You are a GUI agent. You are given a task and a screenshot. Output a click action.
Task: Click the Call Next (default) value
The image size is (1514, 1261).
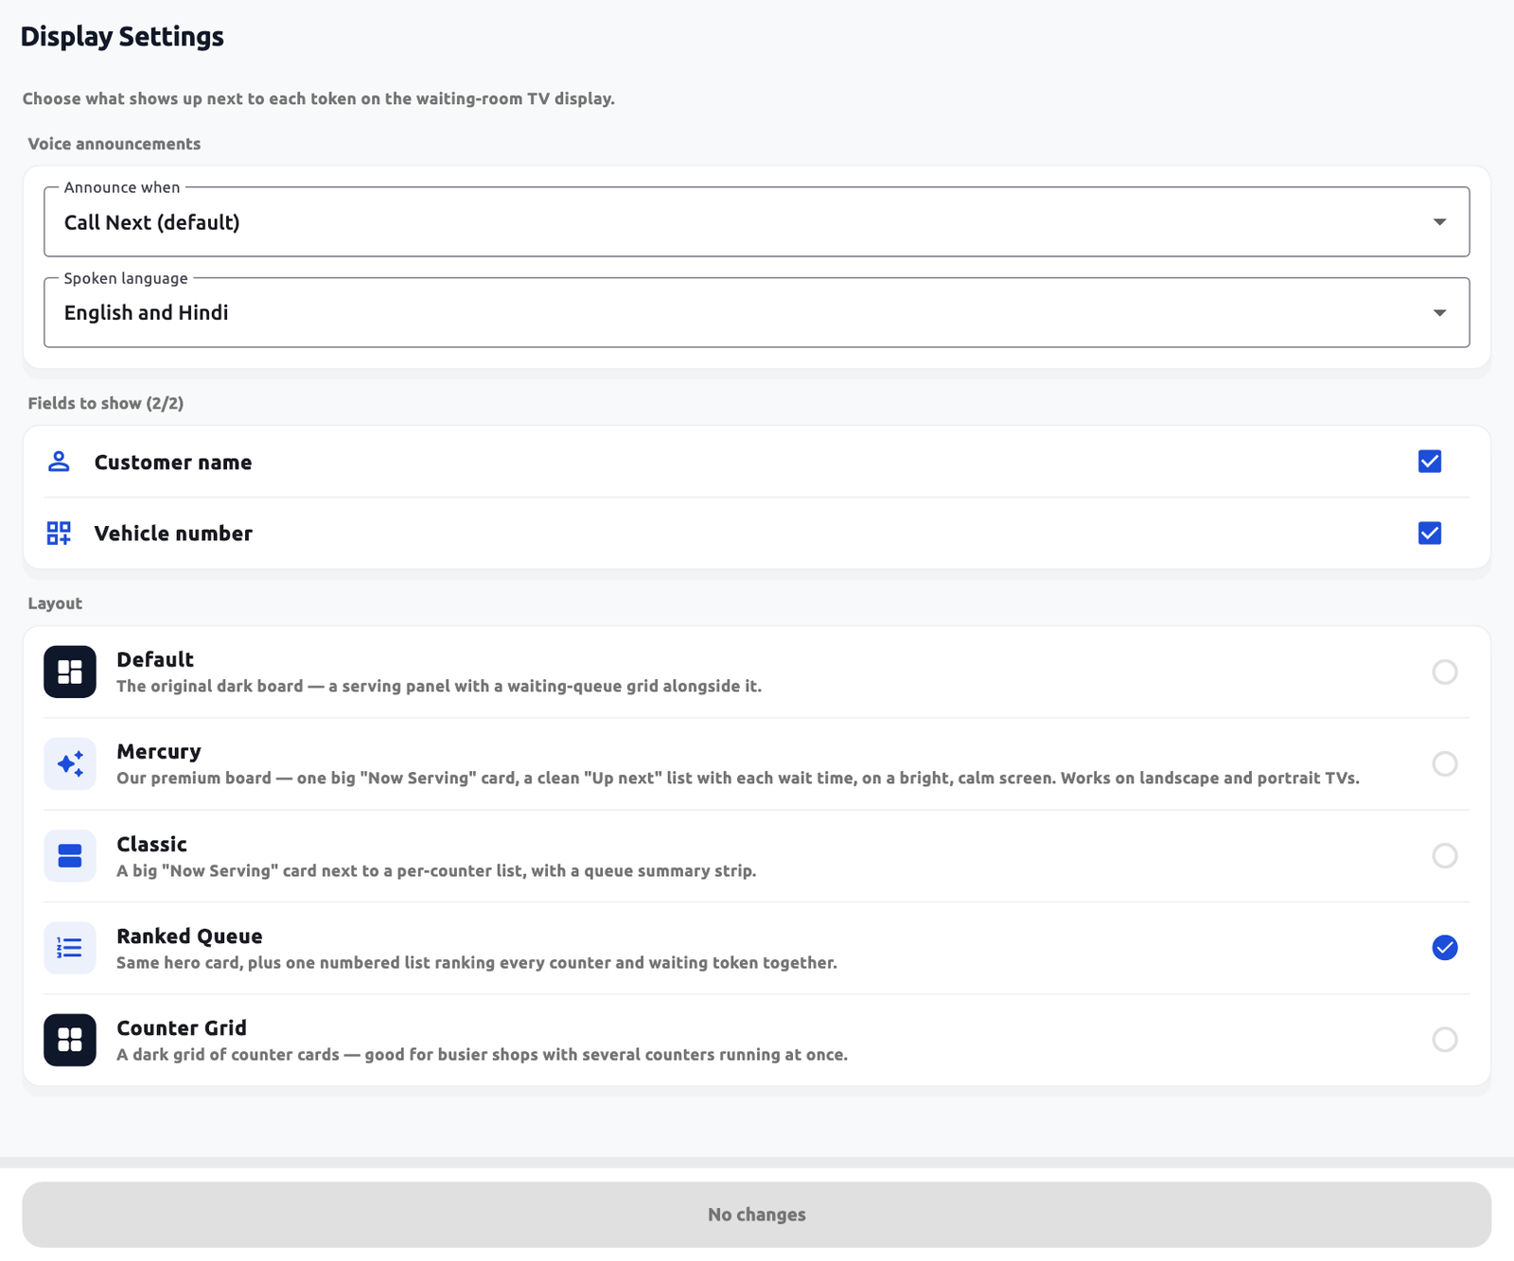click(x=152, y=222)
